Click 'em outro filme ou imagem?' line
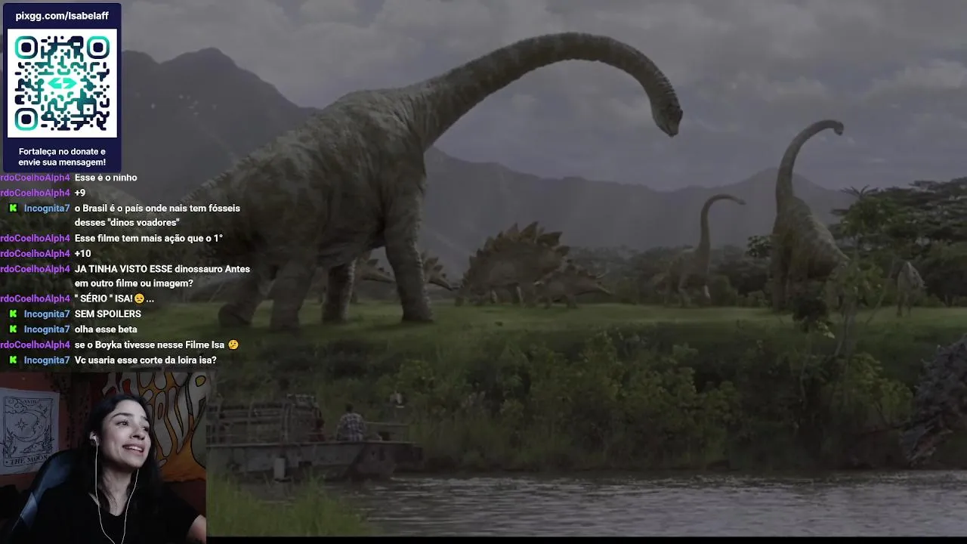The height and width of the screenshot is (544, 967). [x=134, y=283]
